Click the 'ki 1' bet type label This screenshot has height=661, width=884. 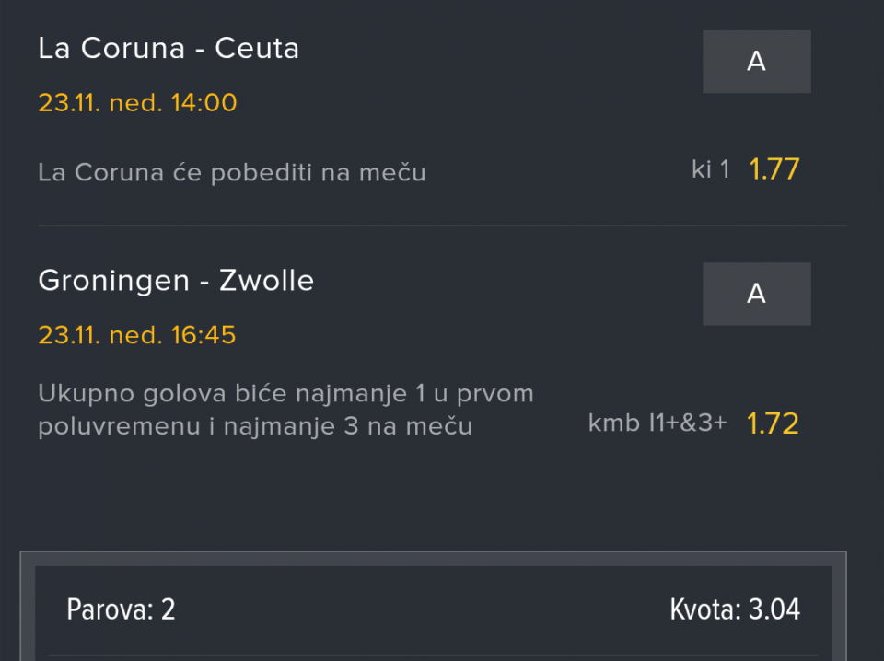point(710,169)
